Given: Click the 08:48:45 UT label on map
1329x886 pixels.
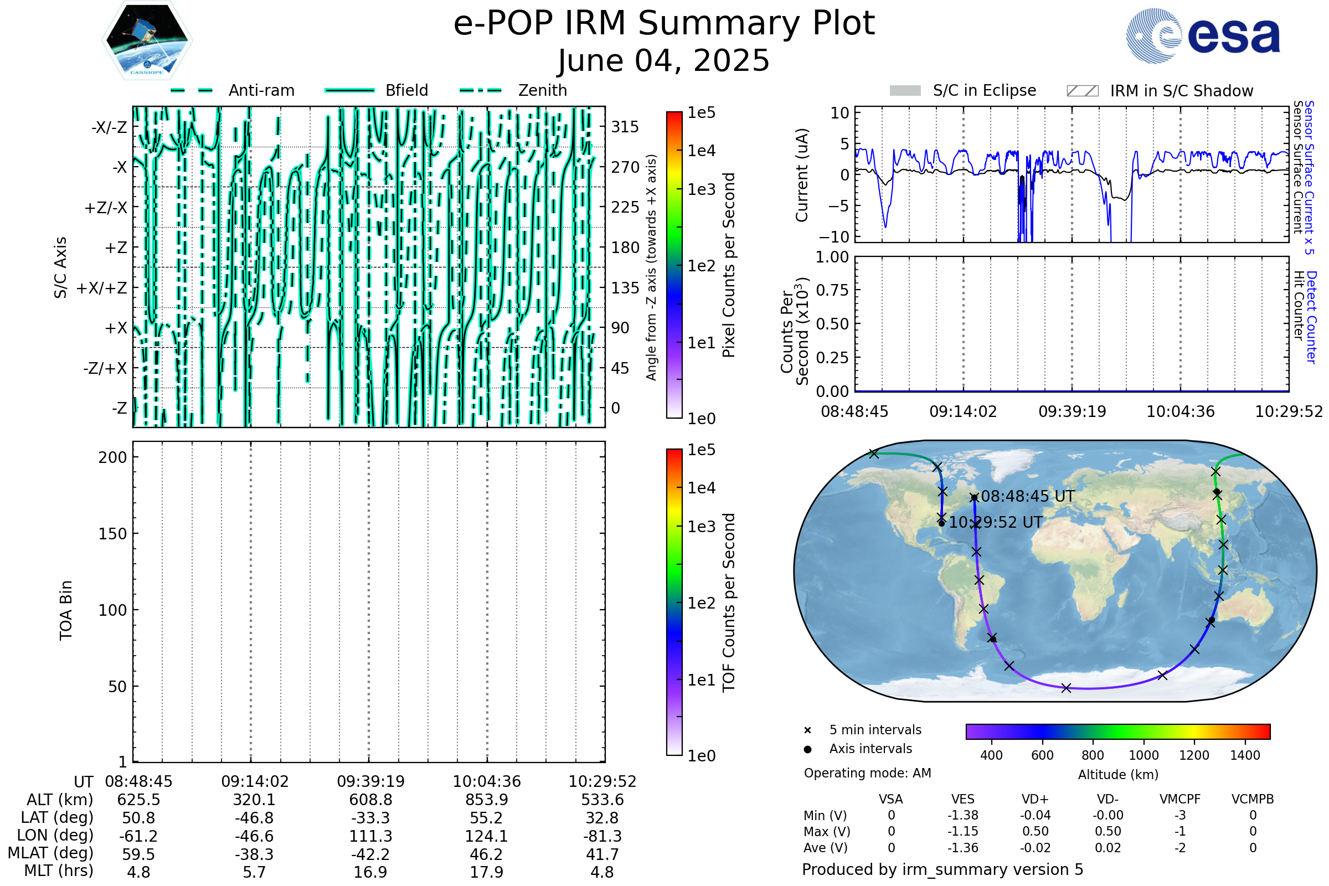Looking at the screenshot, I should click(1027, 496).
